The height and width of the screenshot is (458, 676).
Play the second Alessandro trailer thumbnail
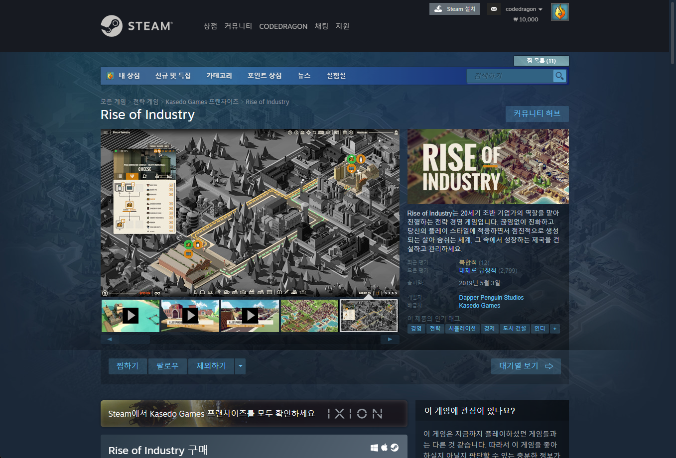190,316
